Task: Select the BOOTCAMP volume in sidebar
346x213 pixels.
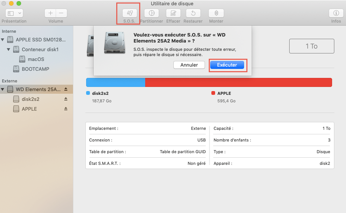Action: [x=35, y=69]
